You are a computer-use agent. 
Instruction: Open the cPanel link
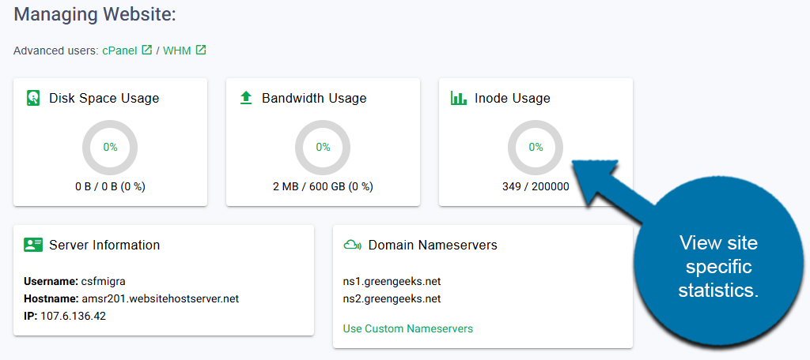click(119, 51)
